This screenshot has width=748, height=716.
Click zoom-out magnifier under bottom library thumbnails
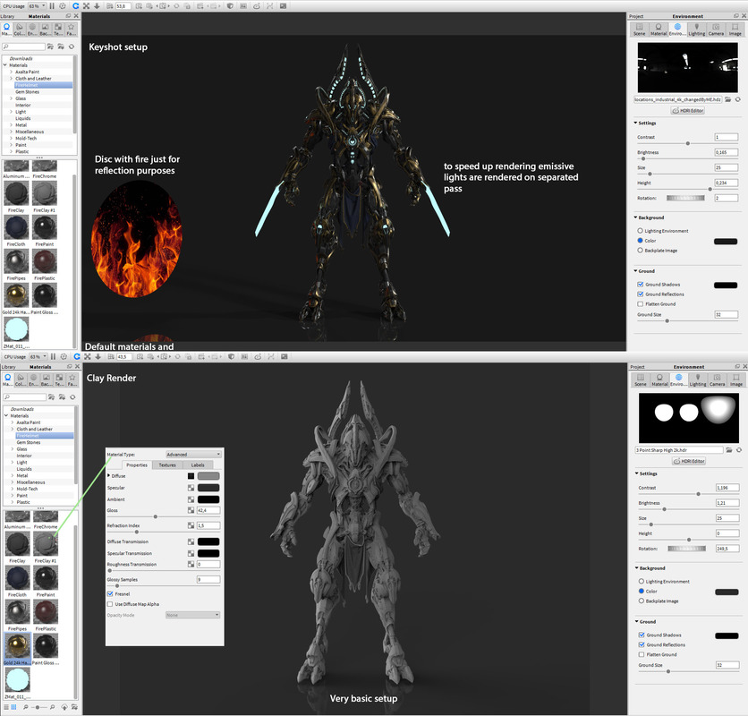click(26, 707)
